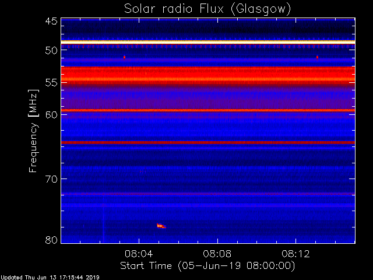Click the '70' frequency tick label
This screenshot has width=373, height=280.
[51, 179]
